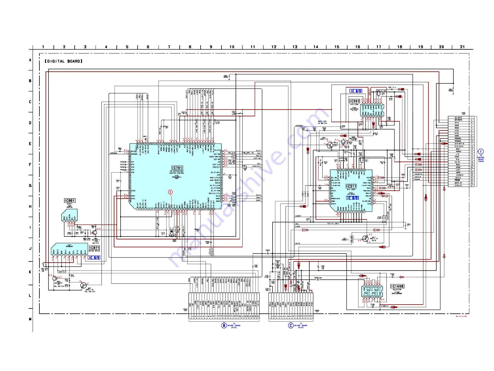Click the circled I connector marker
The width and height of the screenshot is (494, 371).
click(481, 152)
